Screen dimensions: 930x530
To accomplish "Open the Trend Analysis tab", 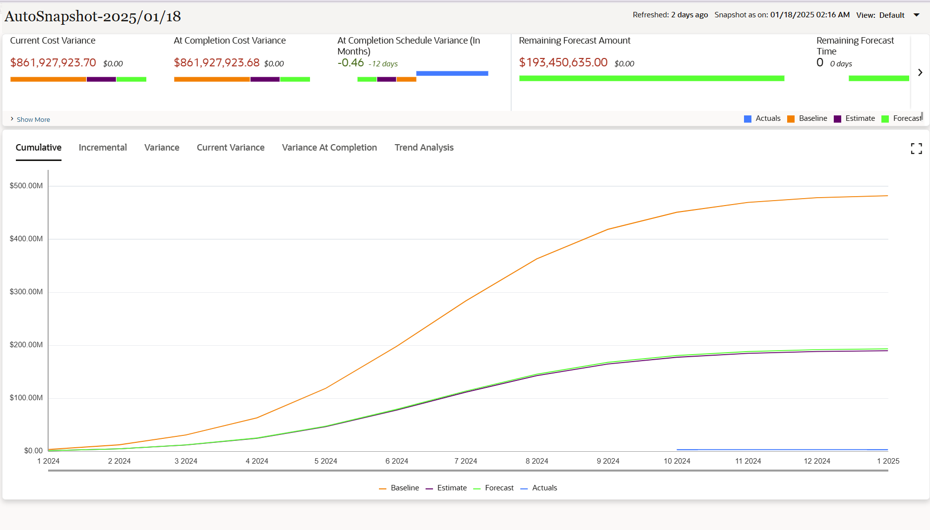I will 424,147.
